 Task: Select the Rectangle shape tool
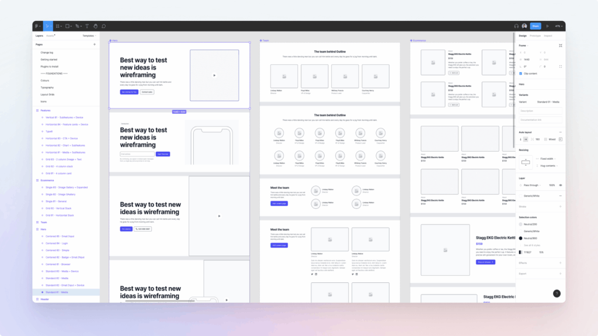tap(68, 26)
